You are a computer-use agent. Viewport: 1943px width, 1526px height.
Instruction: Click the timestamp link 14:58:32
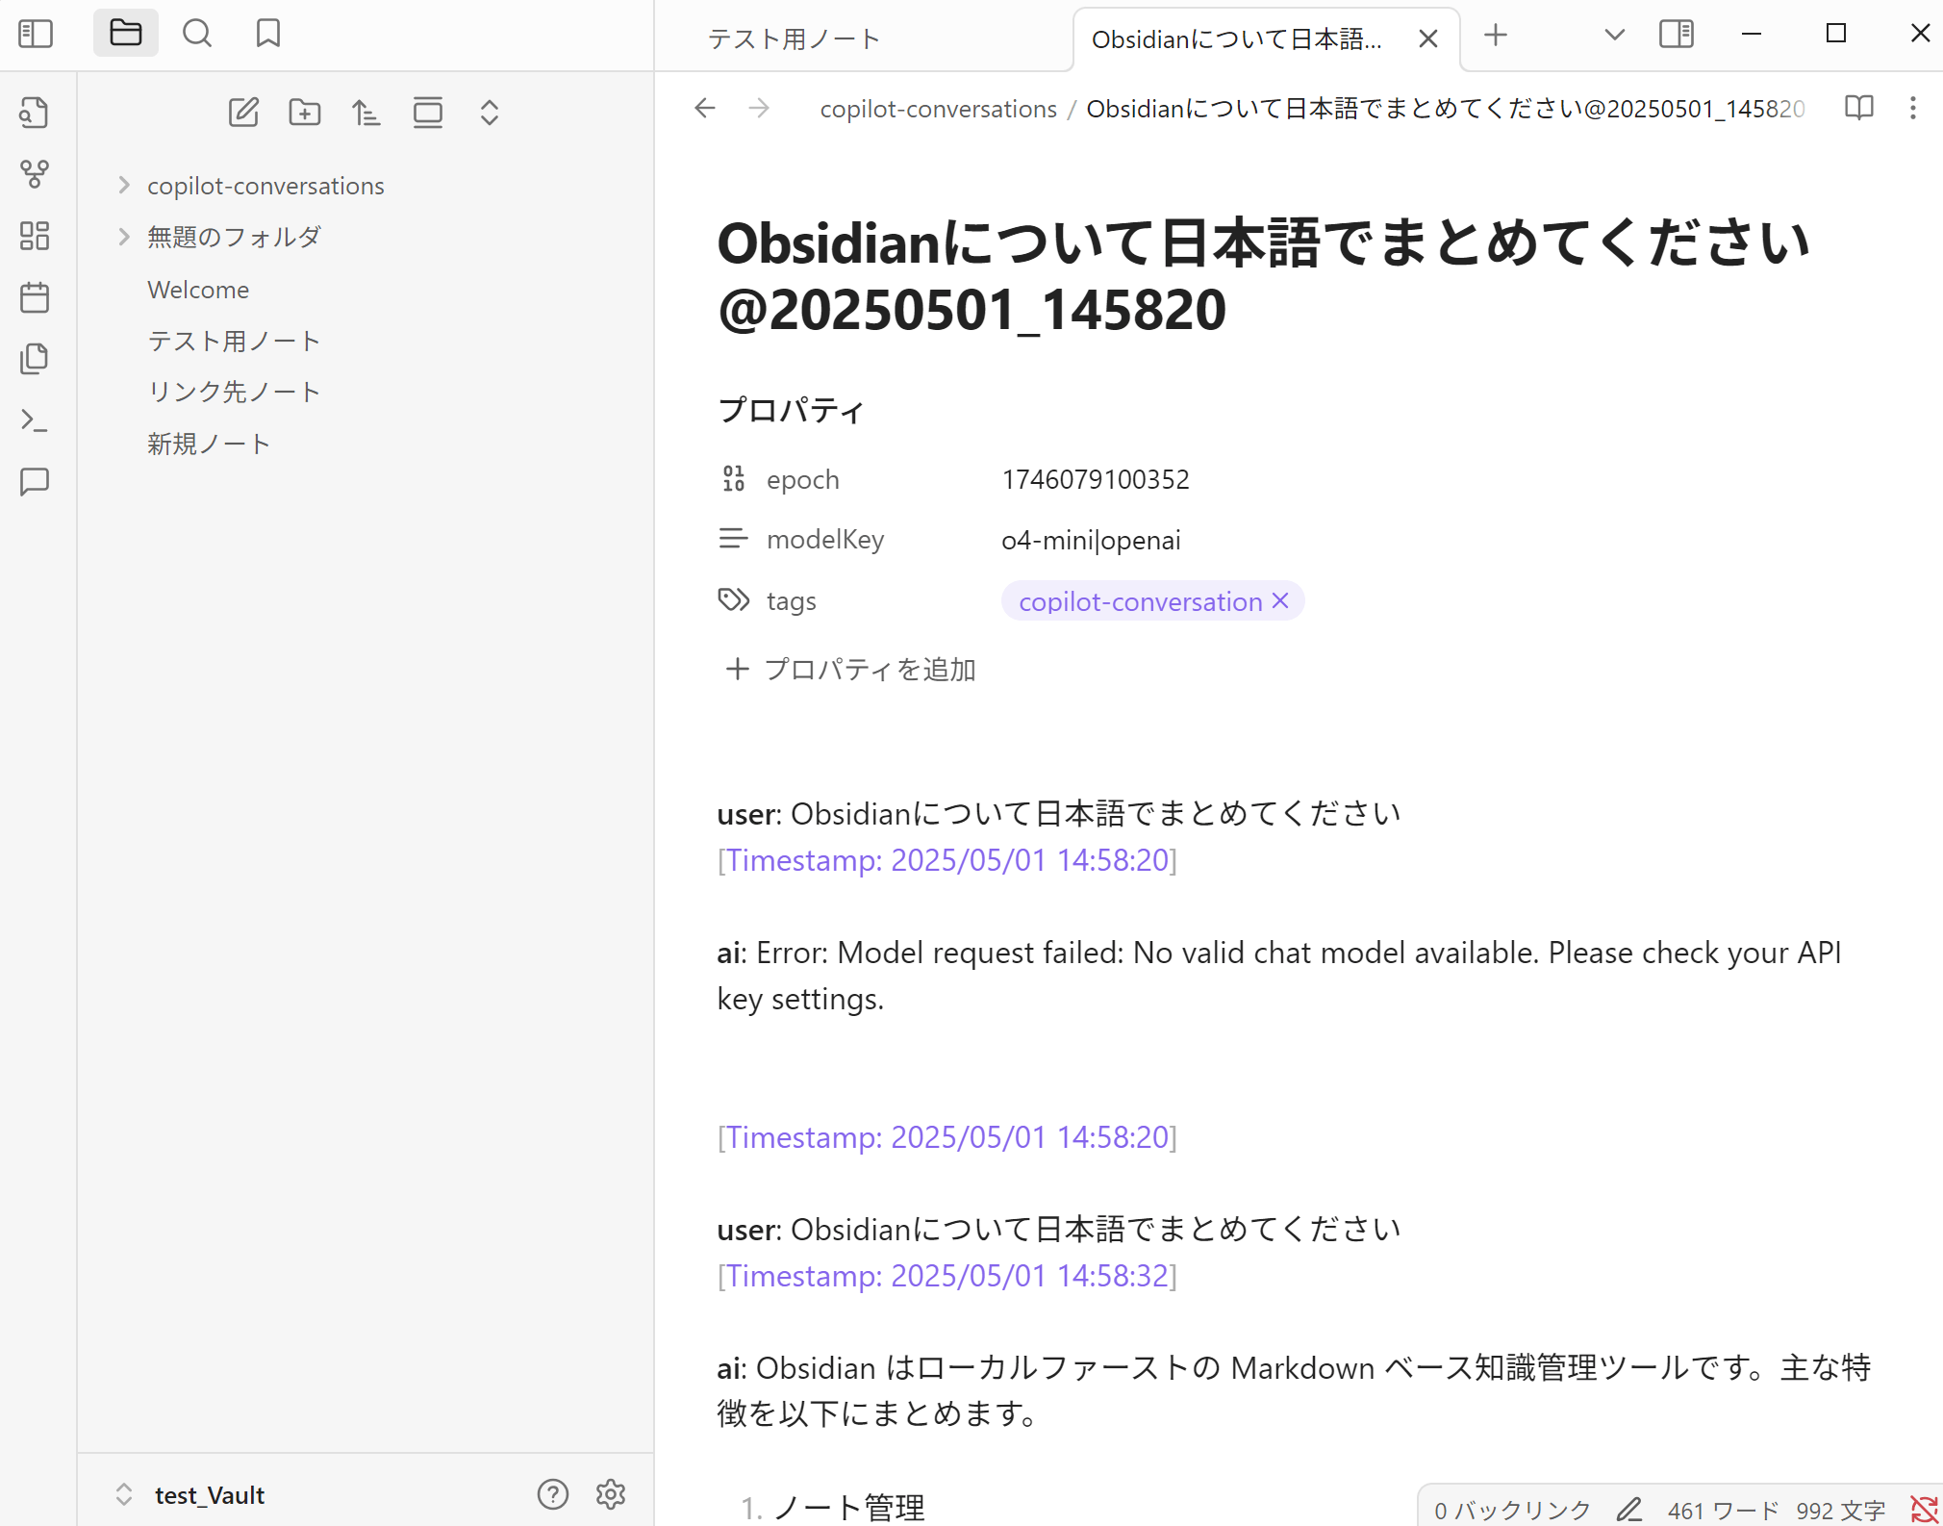click(x=947, y=1276)
